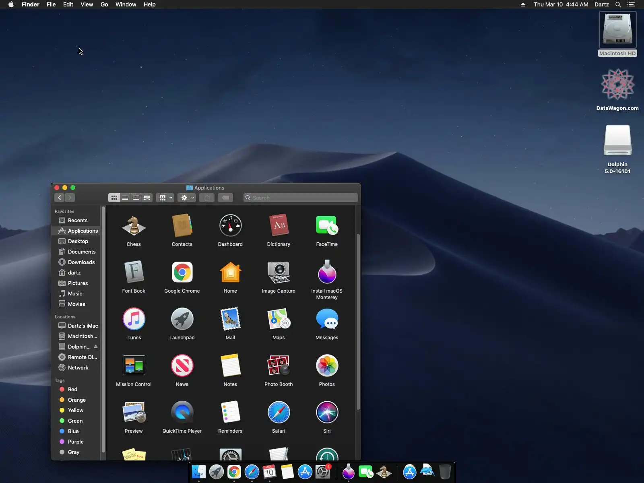This screenshot has height=483, width=644.
Task: Select the Dictionary app icon
Action: coord(279,226)
